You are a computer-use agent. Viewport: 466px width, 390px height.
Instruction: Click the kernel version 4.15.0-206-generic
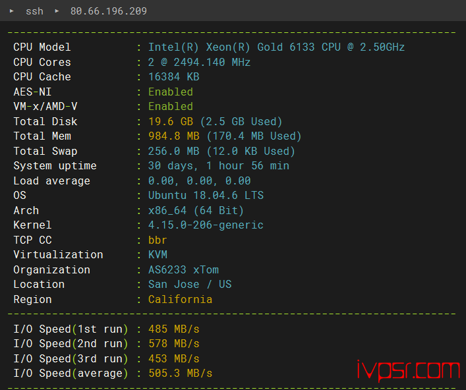(206, 225)
